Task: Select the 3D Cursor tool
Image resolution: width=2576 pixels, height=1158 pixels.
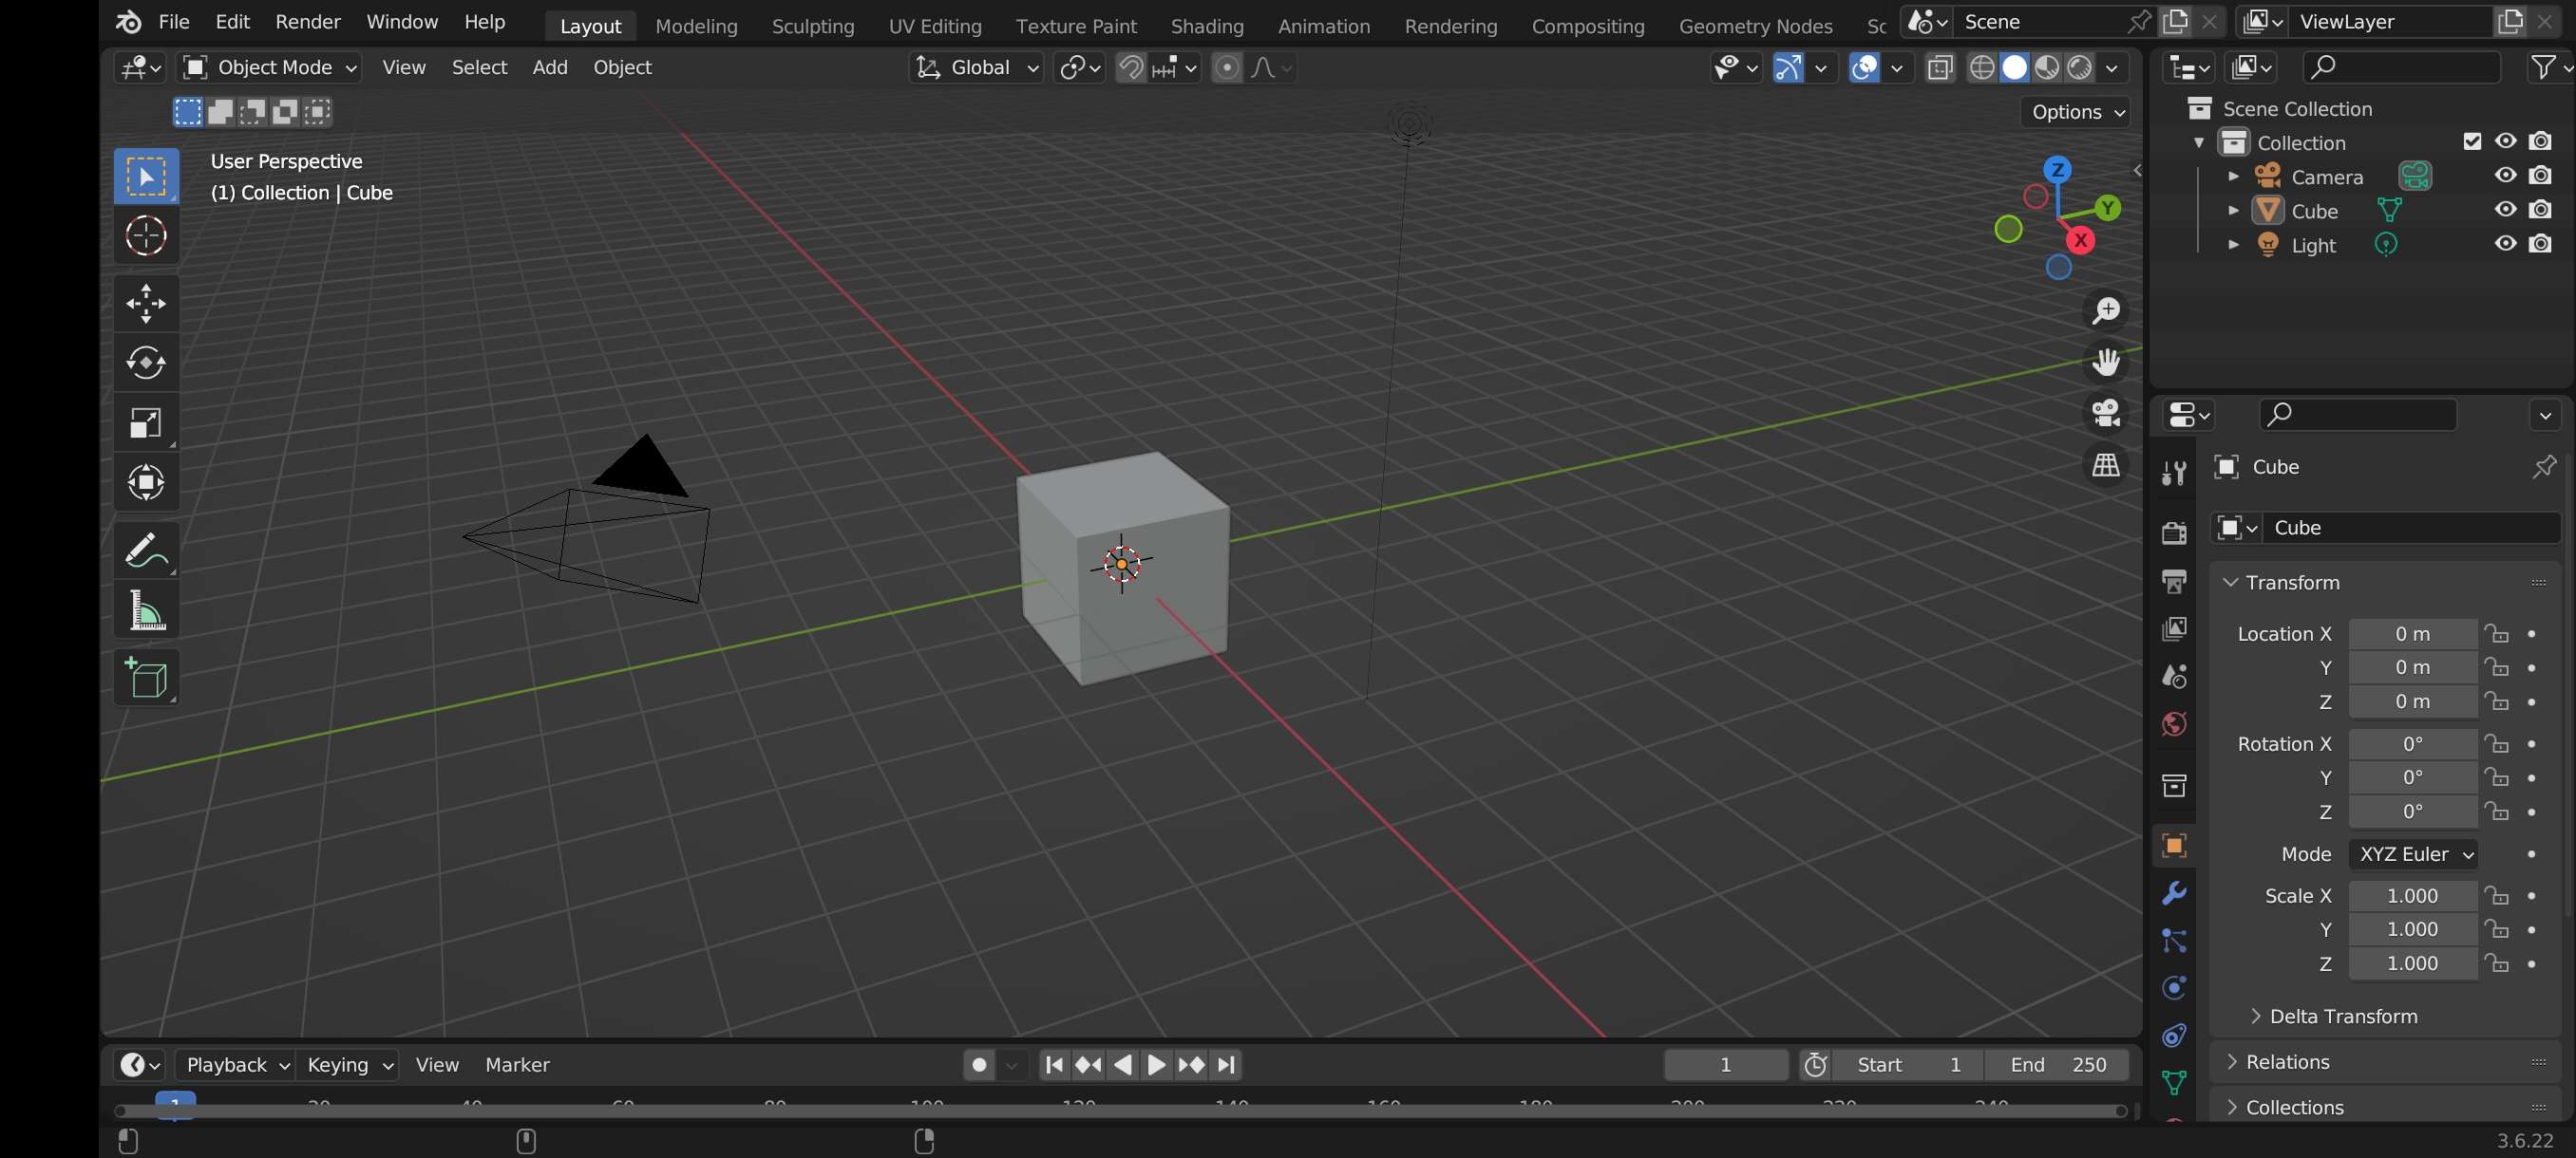Action: click(146, 235)
